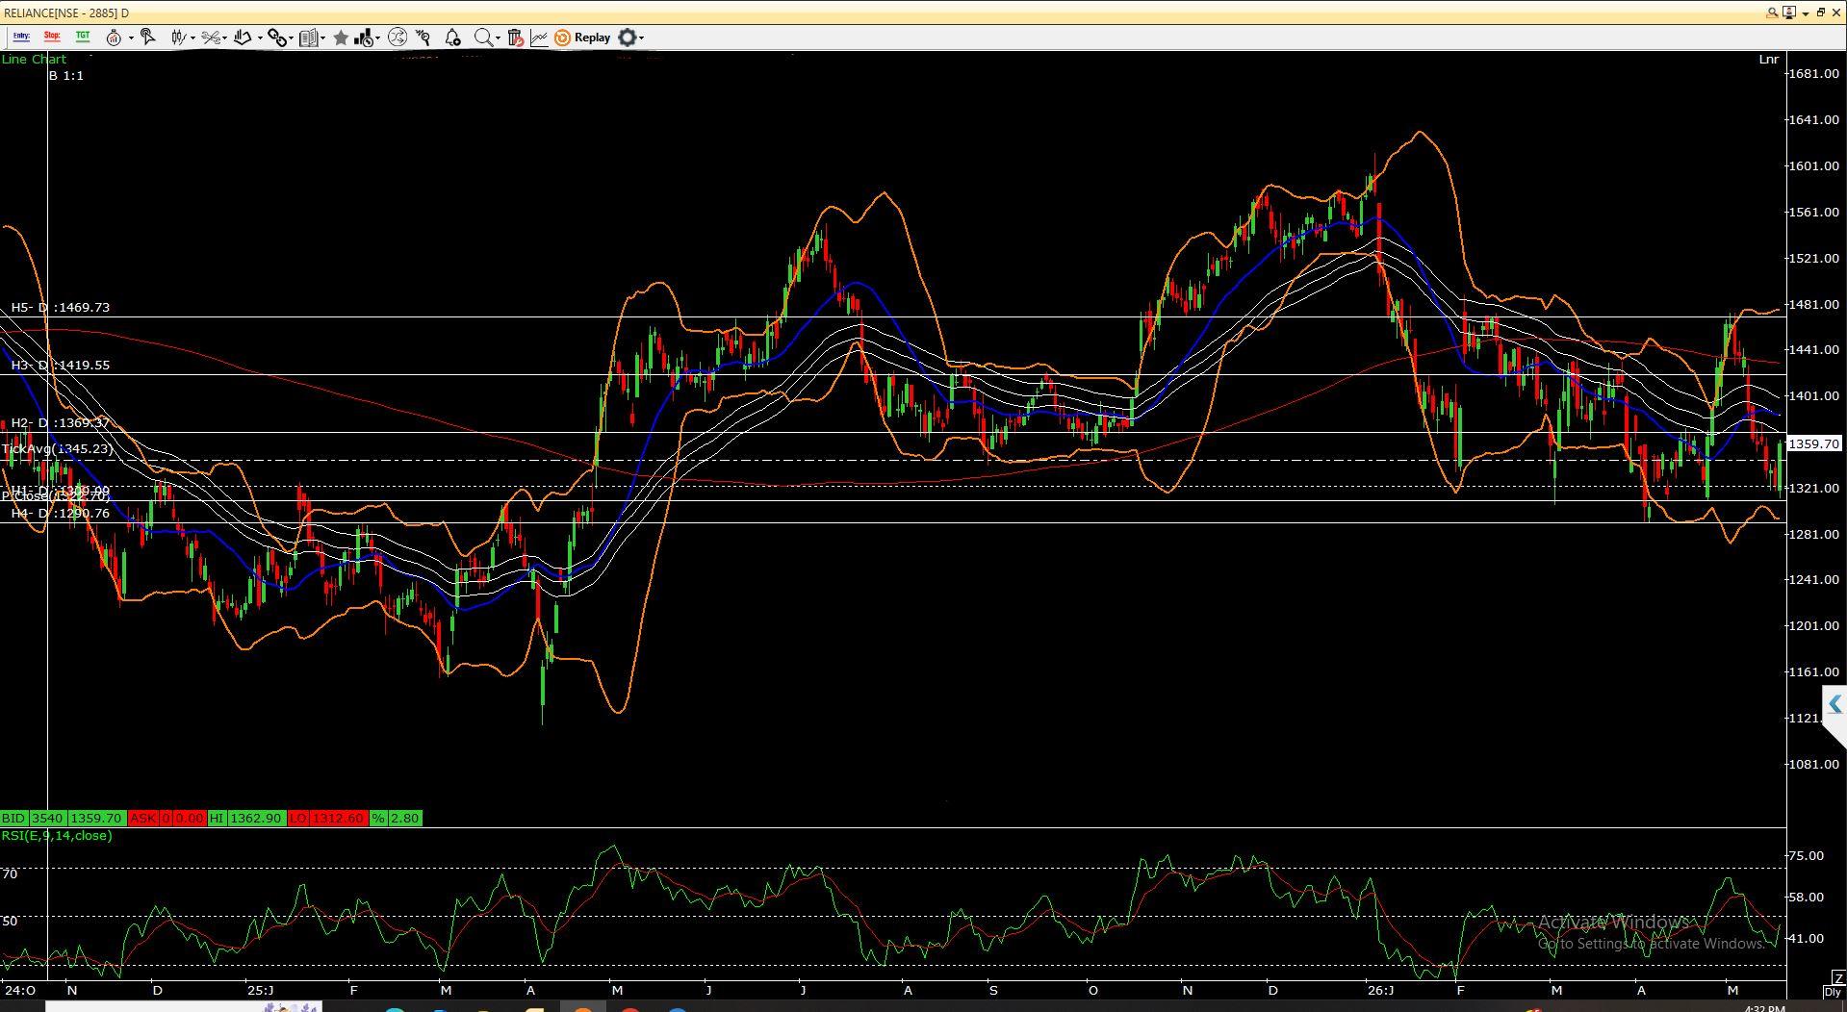Screen dimensions: 1847x1012
Task: Toggle Lnr linear scale label
Action: [x=1768, y=60]
